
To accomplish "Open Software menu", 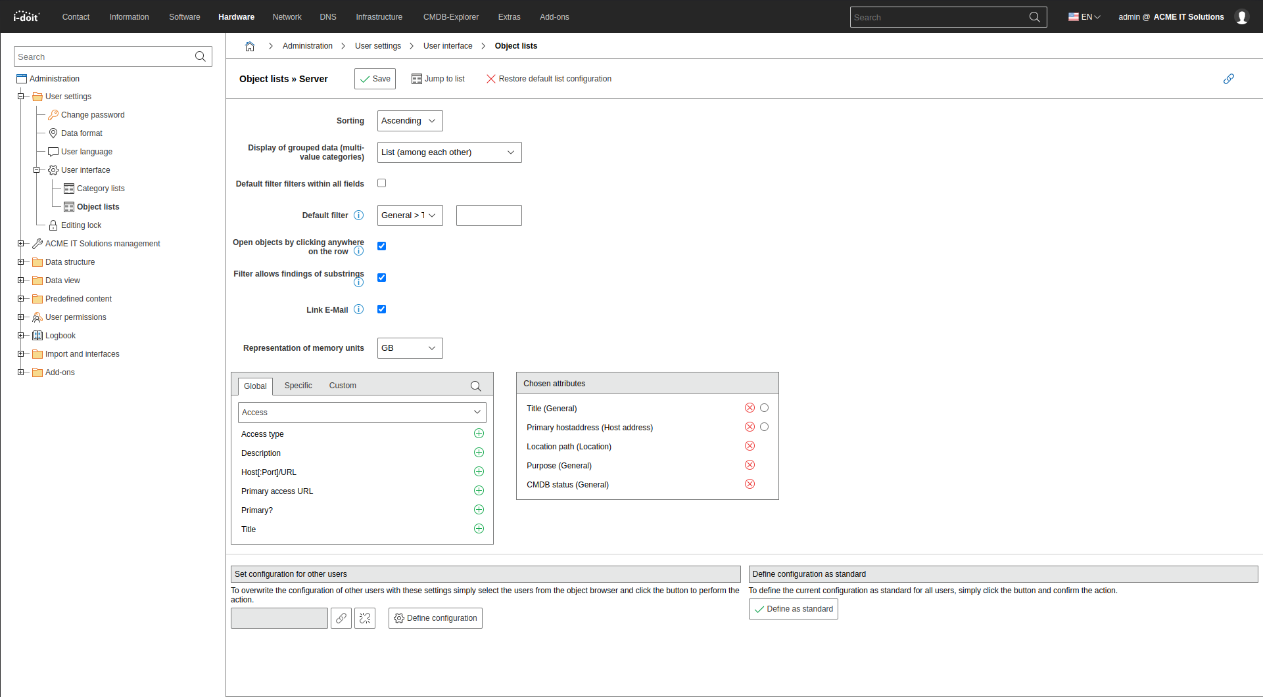I will [x=185, y=17].
